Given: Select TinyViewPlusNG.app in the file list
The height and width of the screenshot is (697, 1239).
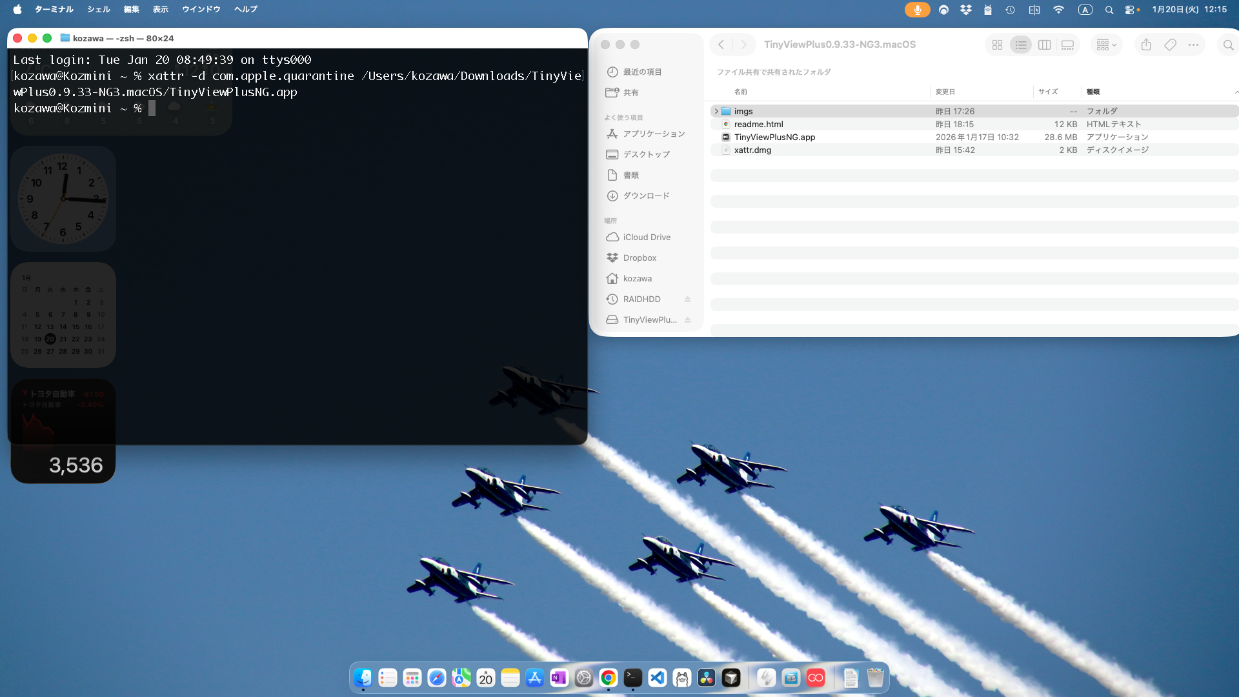Looking at the screenshot, I should tap(774, 137).
